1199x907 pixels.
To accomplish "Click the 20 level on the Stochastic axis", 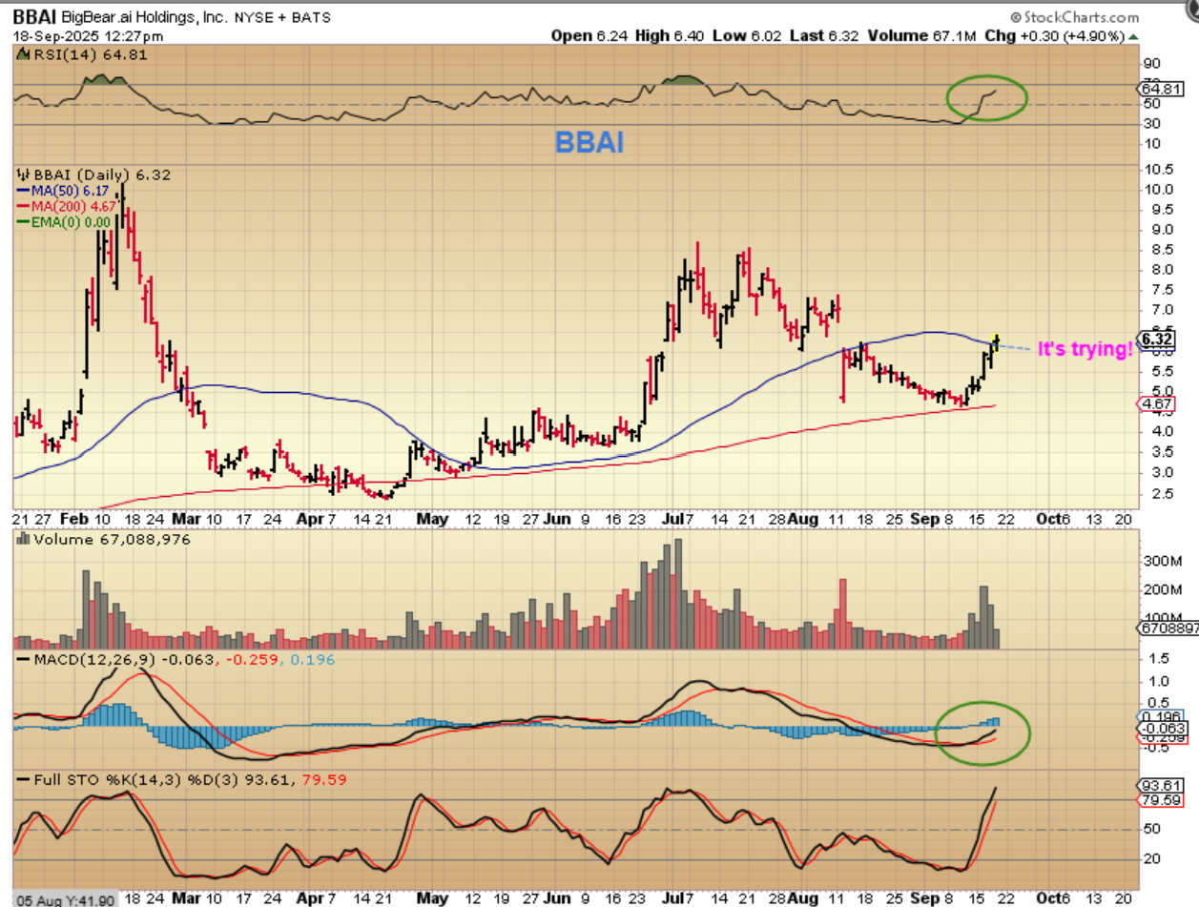I will coord(1153,857).
